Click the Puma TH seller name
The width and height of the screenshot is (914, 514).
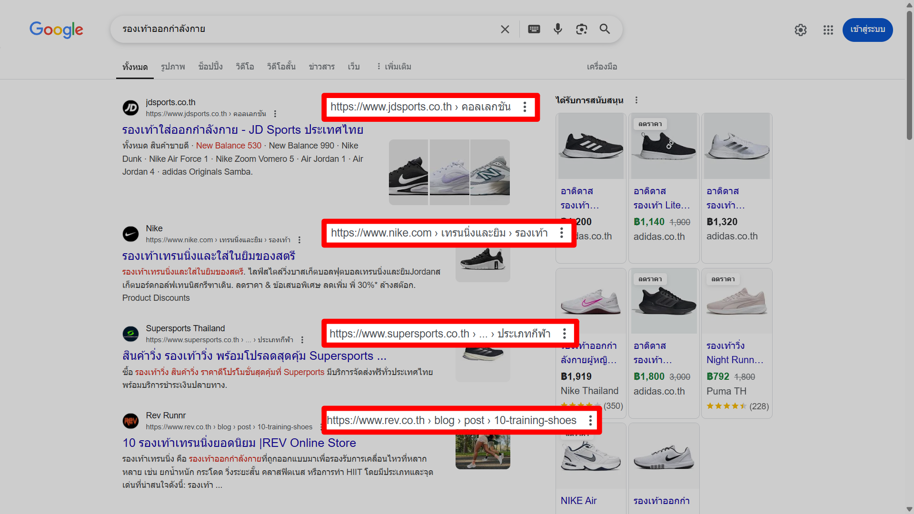pyautogui.click(x=726, y=391)
